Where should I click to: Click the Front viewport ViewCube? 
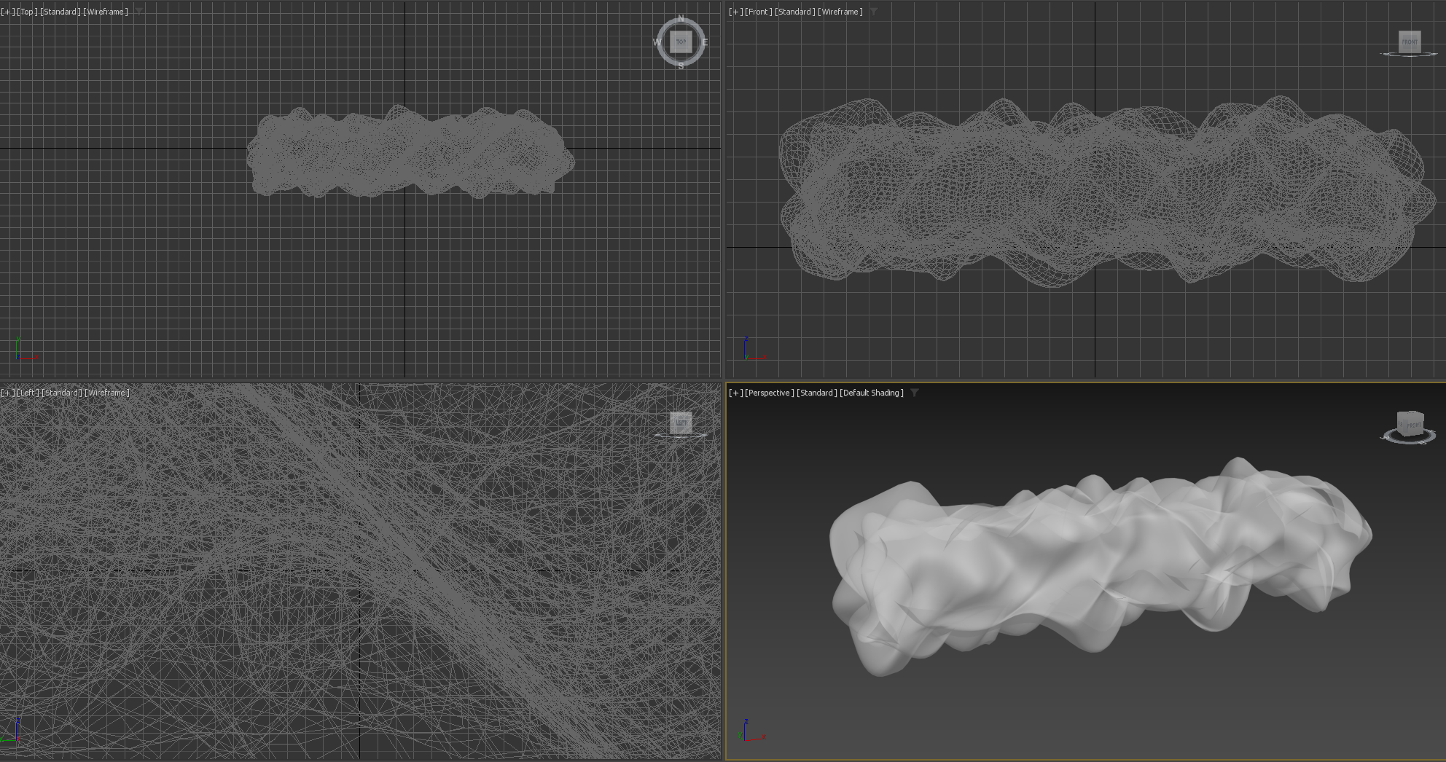[1410, 42]
